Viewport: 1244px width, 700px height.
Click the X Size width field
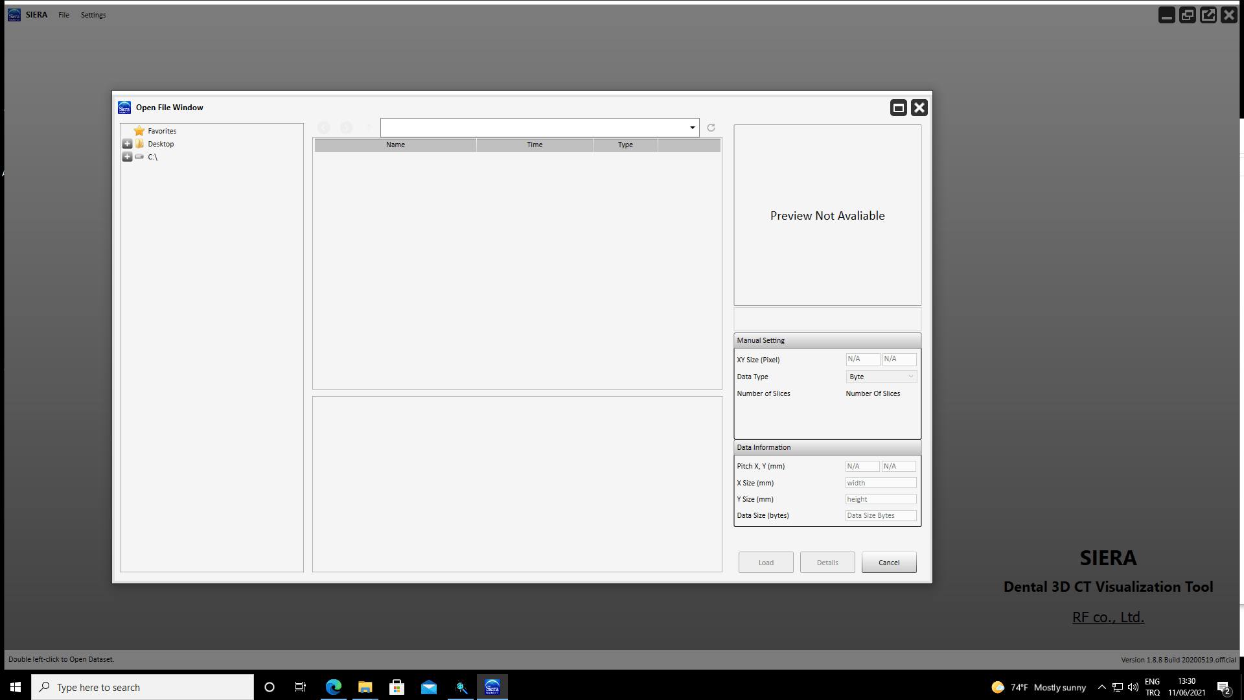point(881,483)
